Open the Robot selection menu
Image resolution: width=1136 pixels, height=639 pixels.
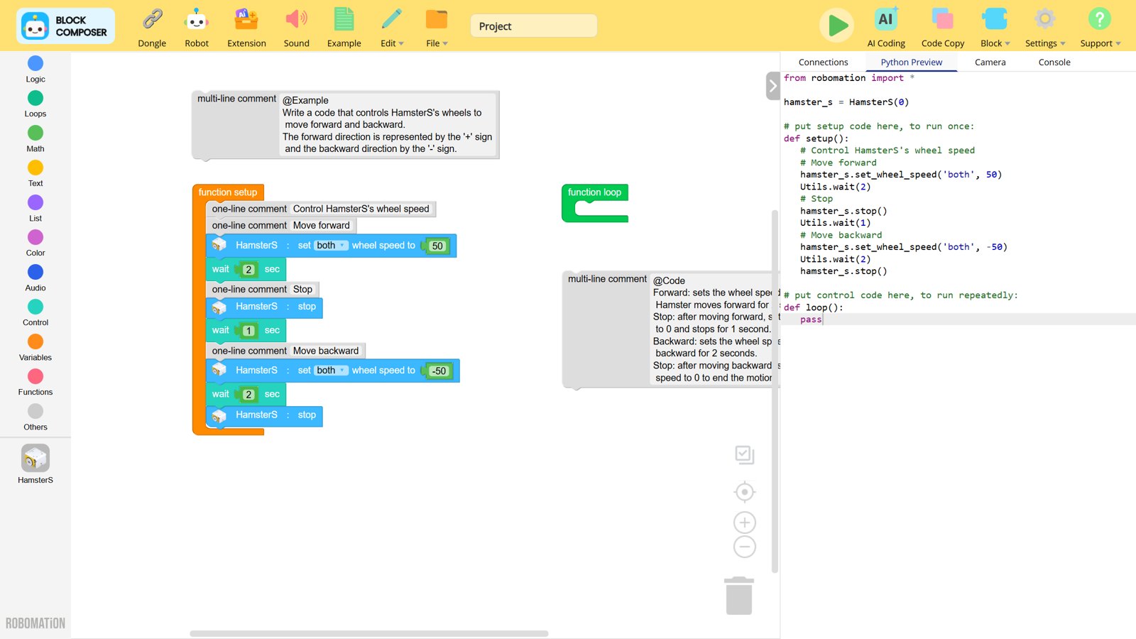pos(197,28)
